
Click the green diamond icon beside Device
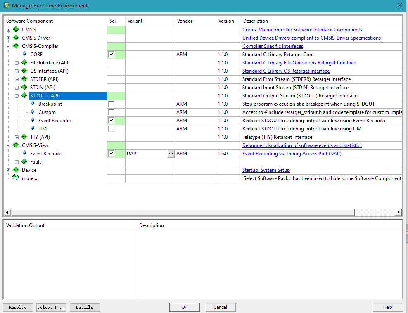click(x=16, y=170)
